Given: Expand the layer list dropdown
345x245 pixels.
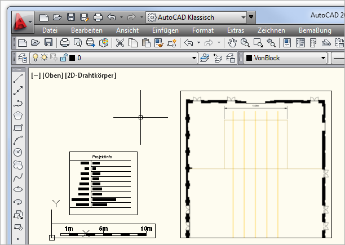Looking at the screenshot, I should pos(194,57).
